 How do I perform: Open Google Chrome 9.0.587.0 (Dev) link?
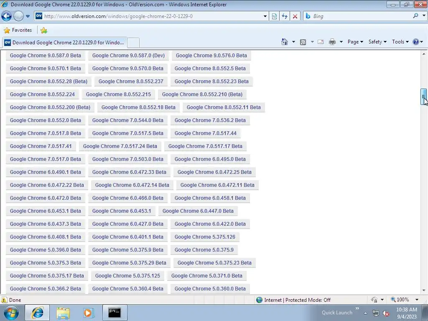point(128,56)
